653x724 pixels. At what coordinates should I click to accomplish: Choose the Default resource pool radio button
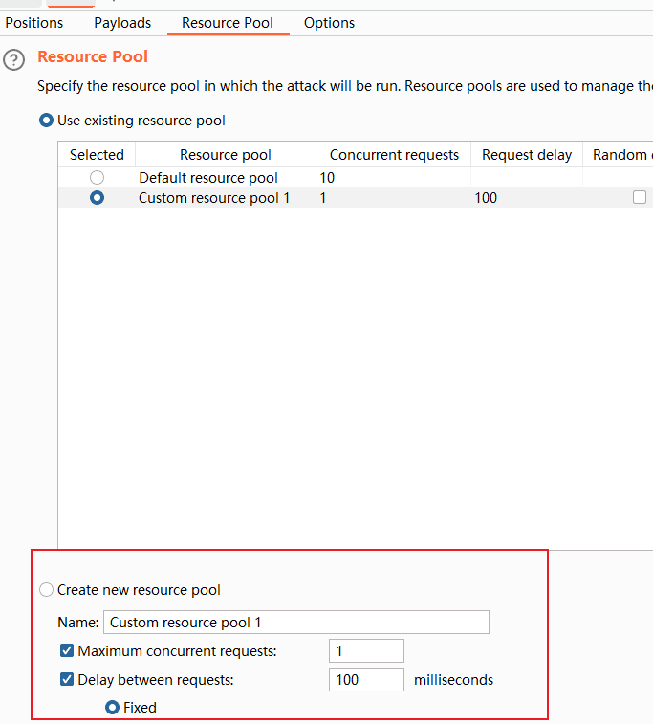97,178
